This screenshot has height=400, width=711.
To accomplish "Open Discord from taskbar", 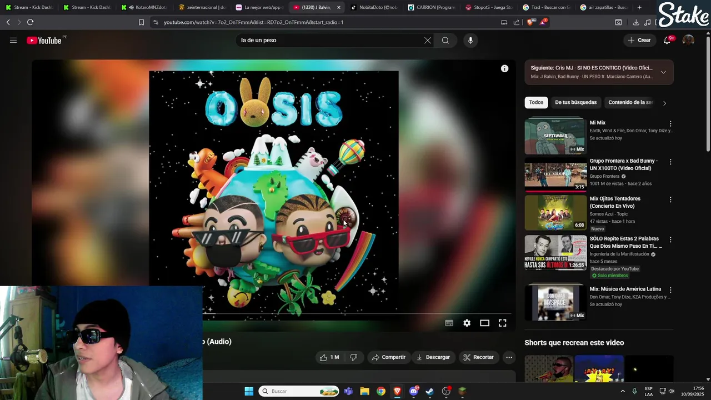I will tap(414, 391).
